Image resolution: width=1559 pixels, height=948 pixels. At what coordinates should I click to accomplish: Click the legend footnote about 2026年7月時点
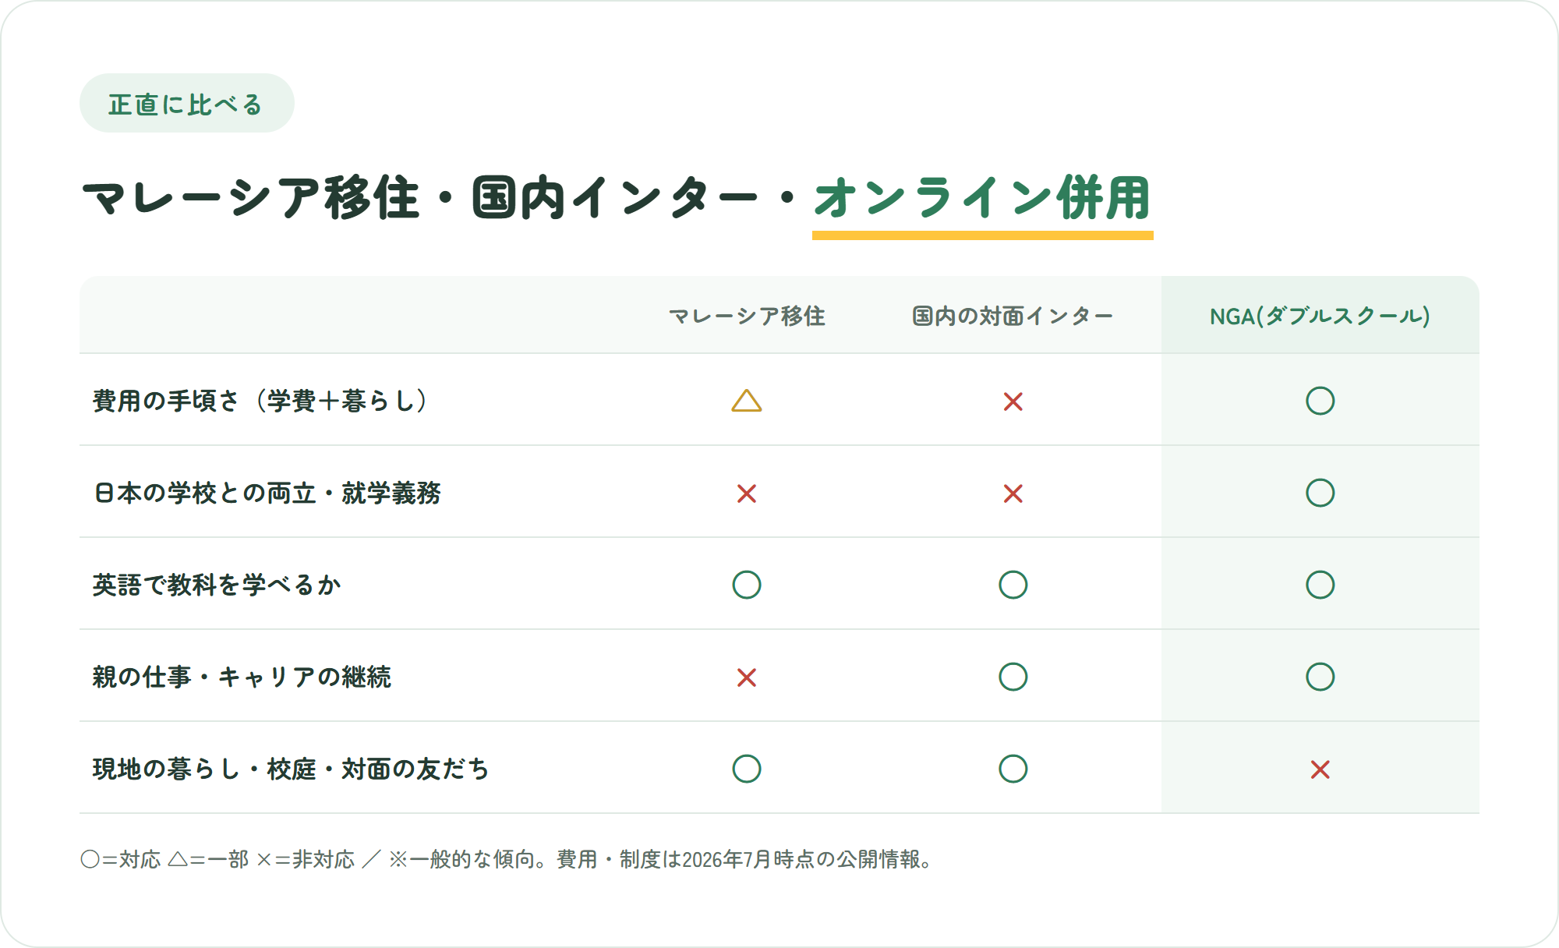pyautogui.click(x=507, y=859)
